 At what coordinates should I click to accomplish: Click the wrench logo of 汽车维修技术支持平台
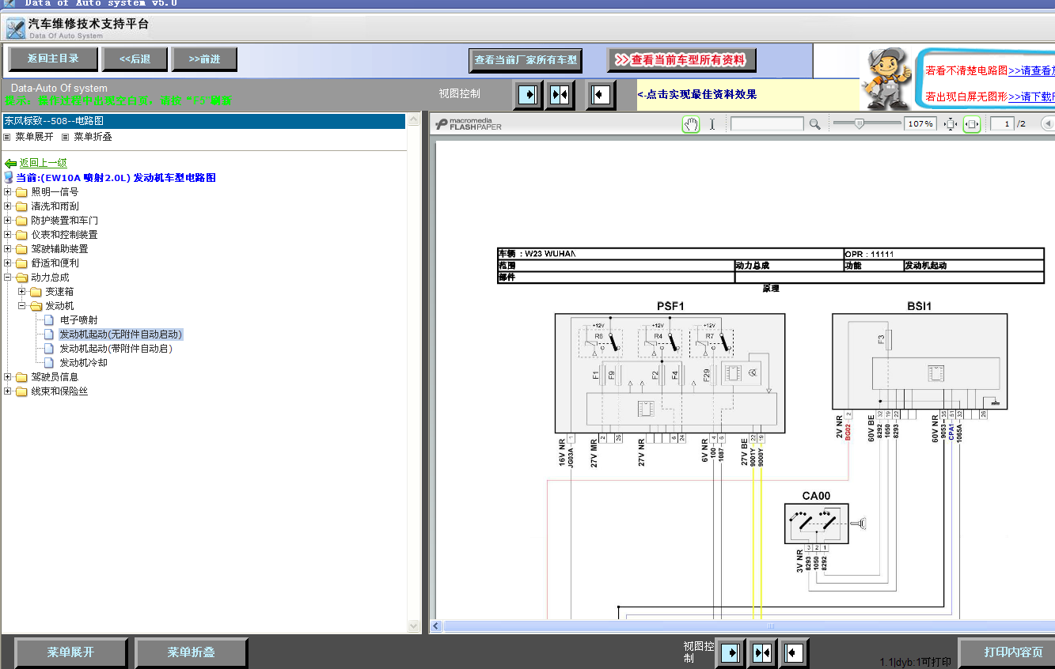(15, 29)
